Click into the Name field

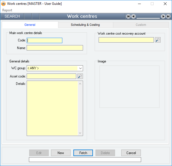pyautogui.click(x=55, y=48)
